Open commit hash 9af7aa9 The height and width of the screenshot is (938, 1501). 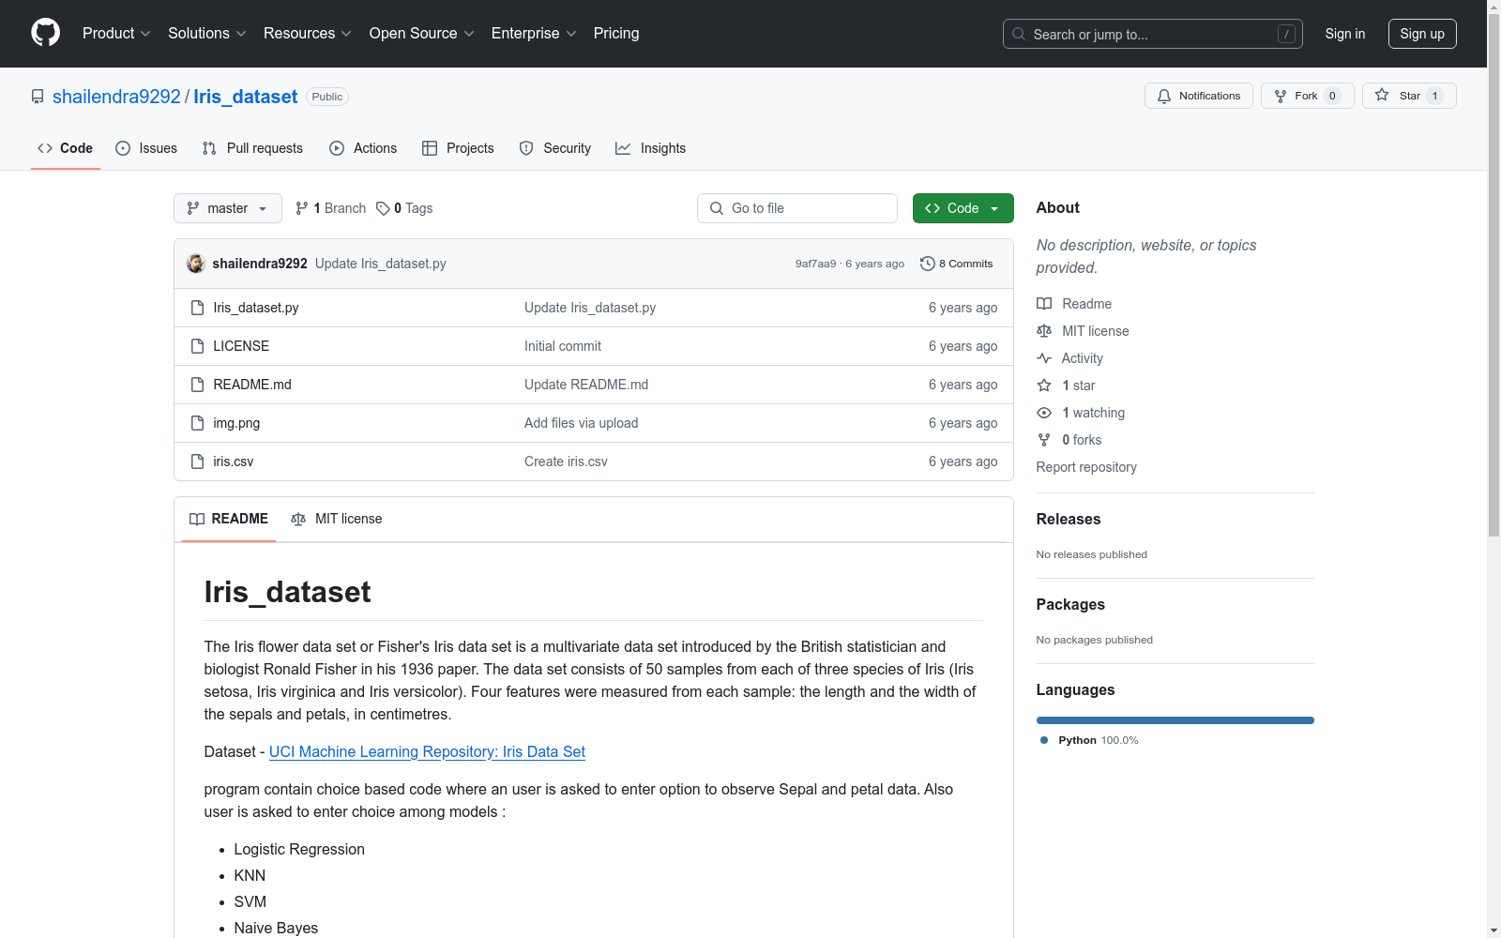pos(815,264)
